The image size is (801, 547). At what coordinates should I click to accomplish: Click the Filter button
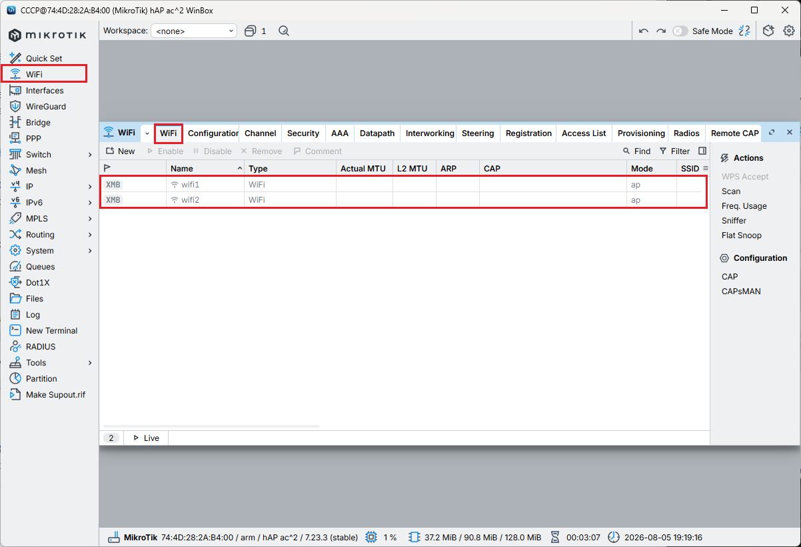click(x=674, y=151)
